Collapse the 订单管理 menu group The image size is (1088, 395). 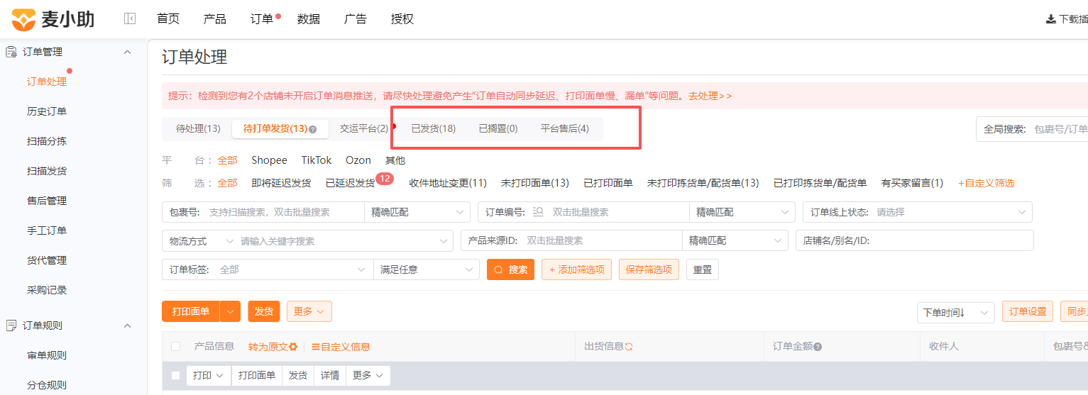tap(128, 52)
